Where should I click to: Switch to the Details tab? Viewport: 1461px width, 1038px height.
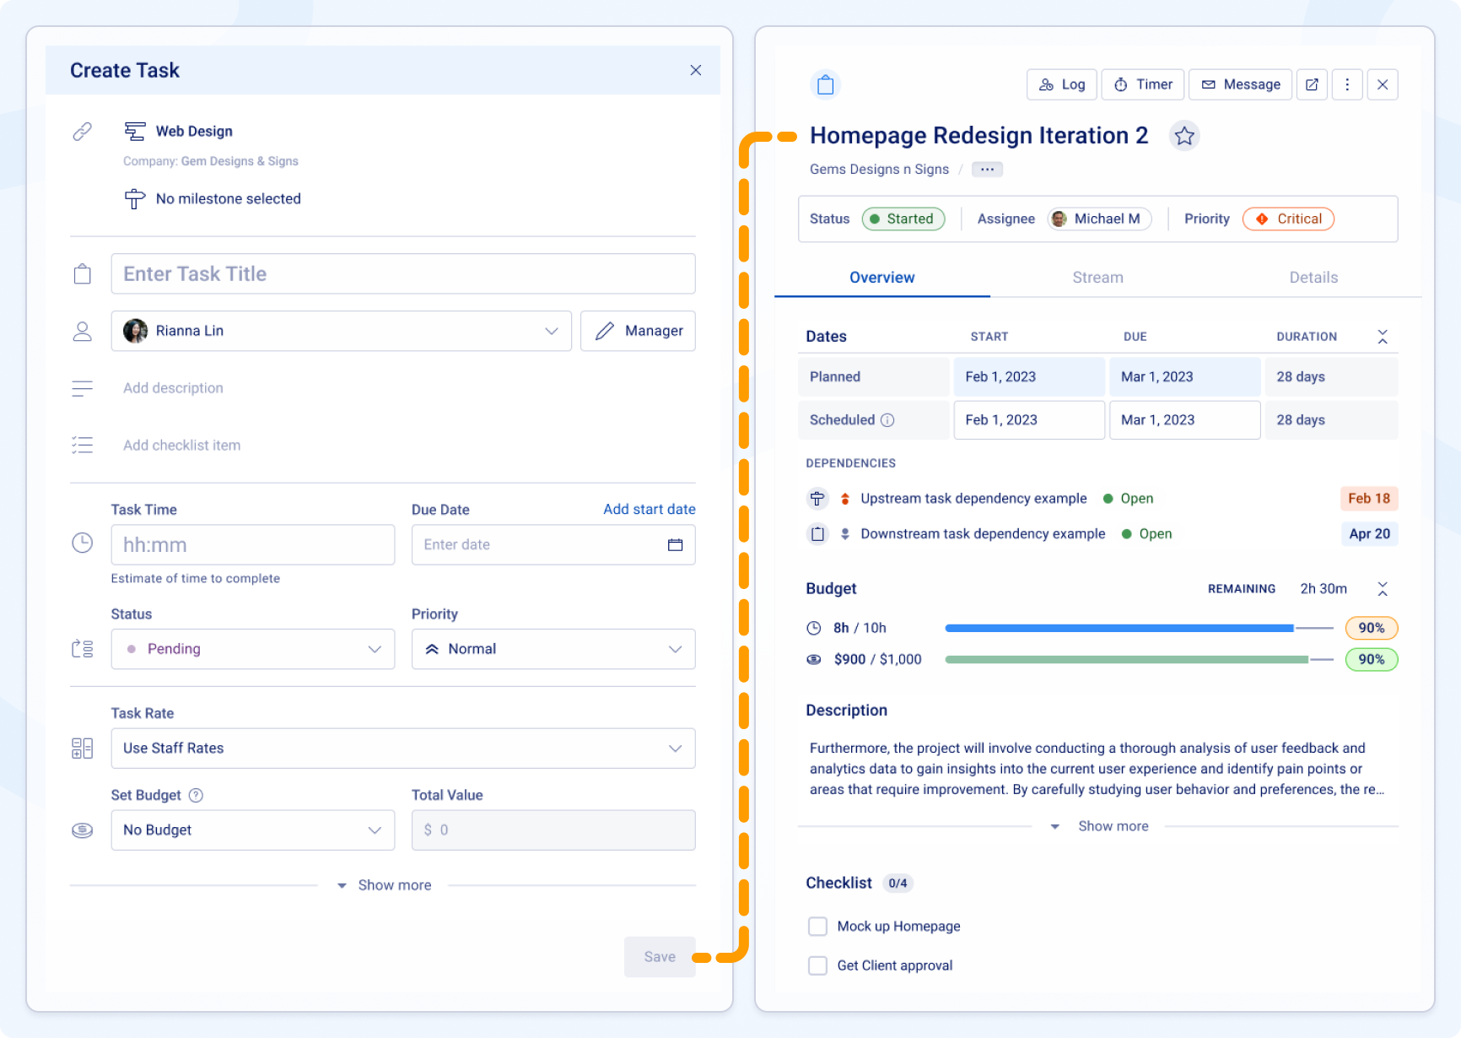[x=1313, y=278]
